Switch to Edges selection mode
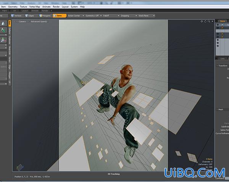Viewport: 229px width, 182px height. [29, 16]
